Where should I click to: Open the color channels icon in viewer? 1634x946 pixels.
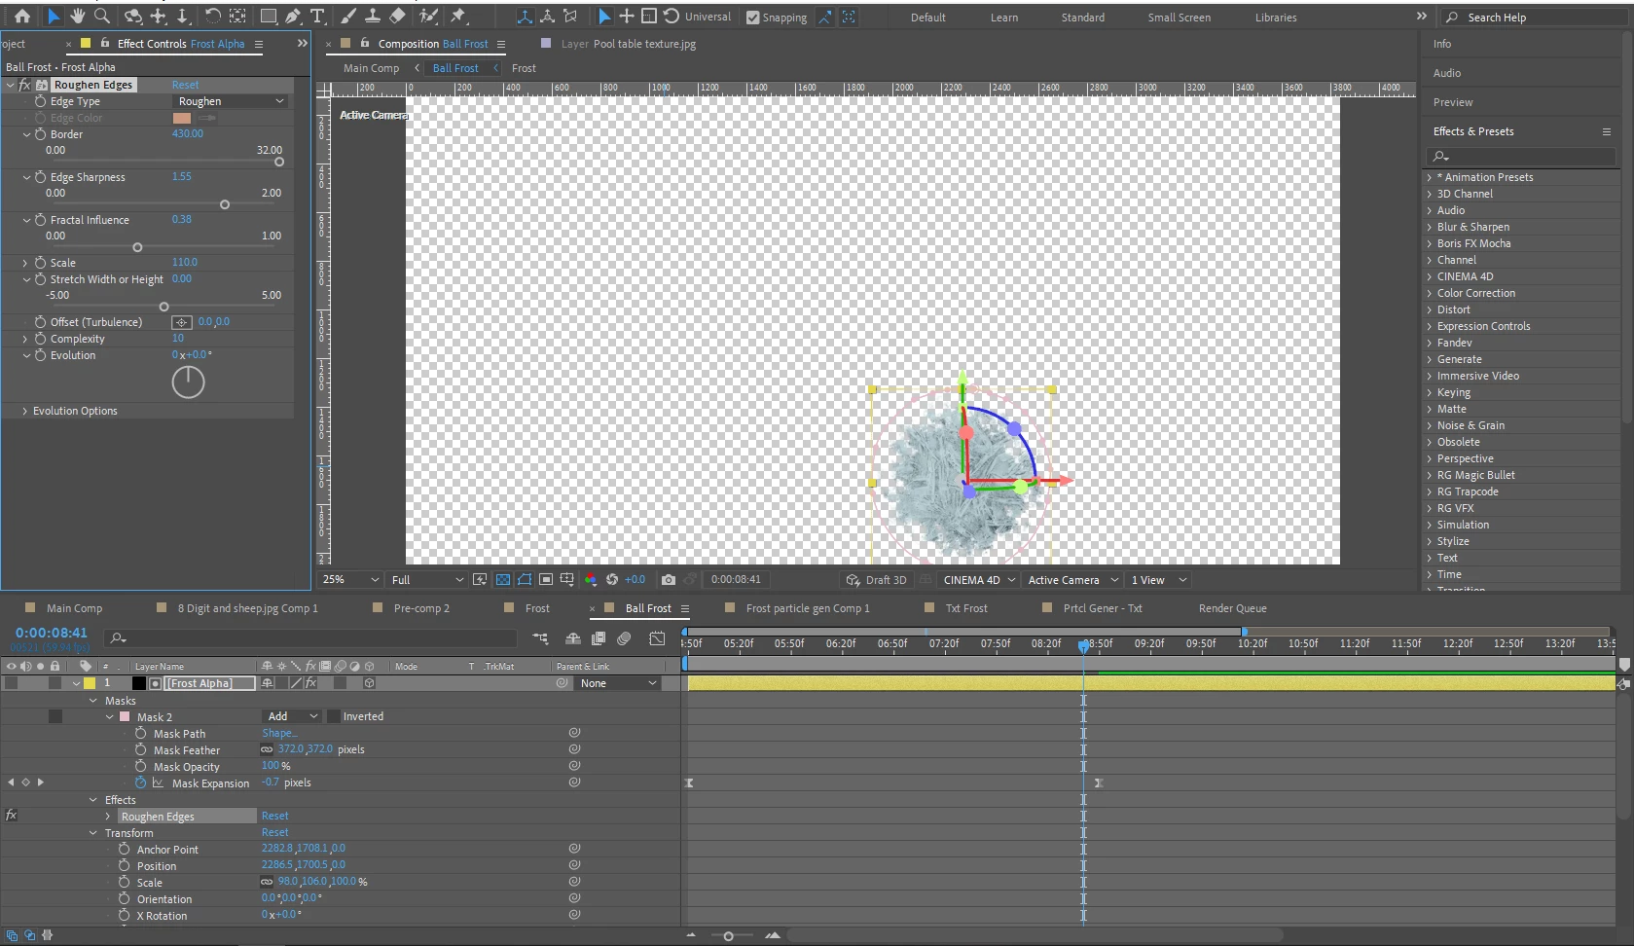(590, 579)
